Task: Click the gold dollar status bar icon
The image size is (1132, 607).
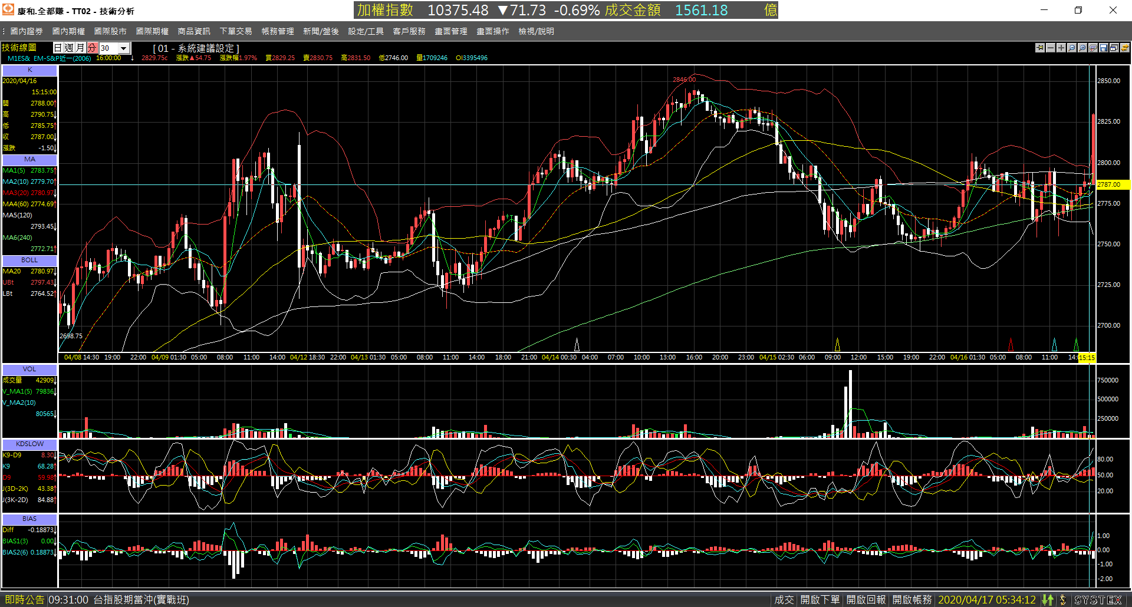Action: point(1062,600)
